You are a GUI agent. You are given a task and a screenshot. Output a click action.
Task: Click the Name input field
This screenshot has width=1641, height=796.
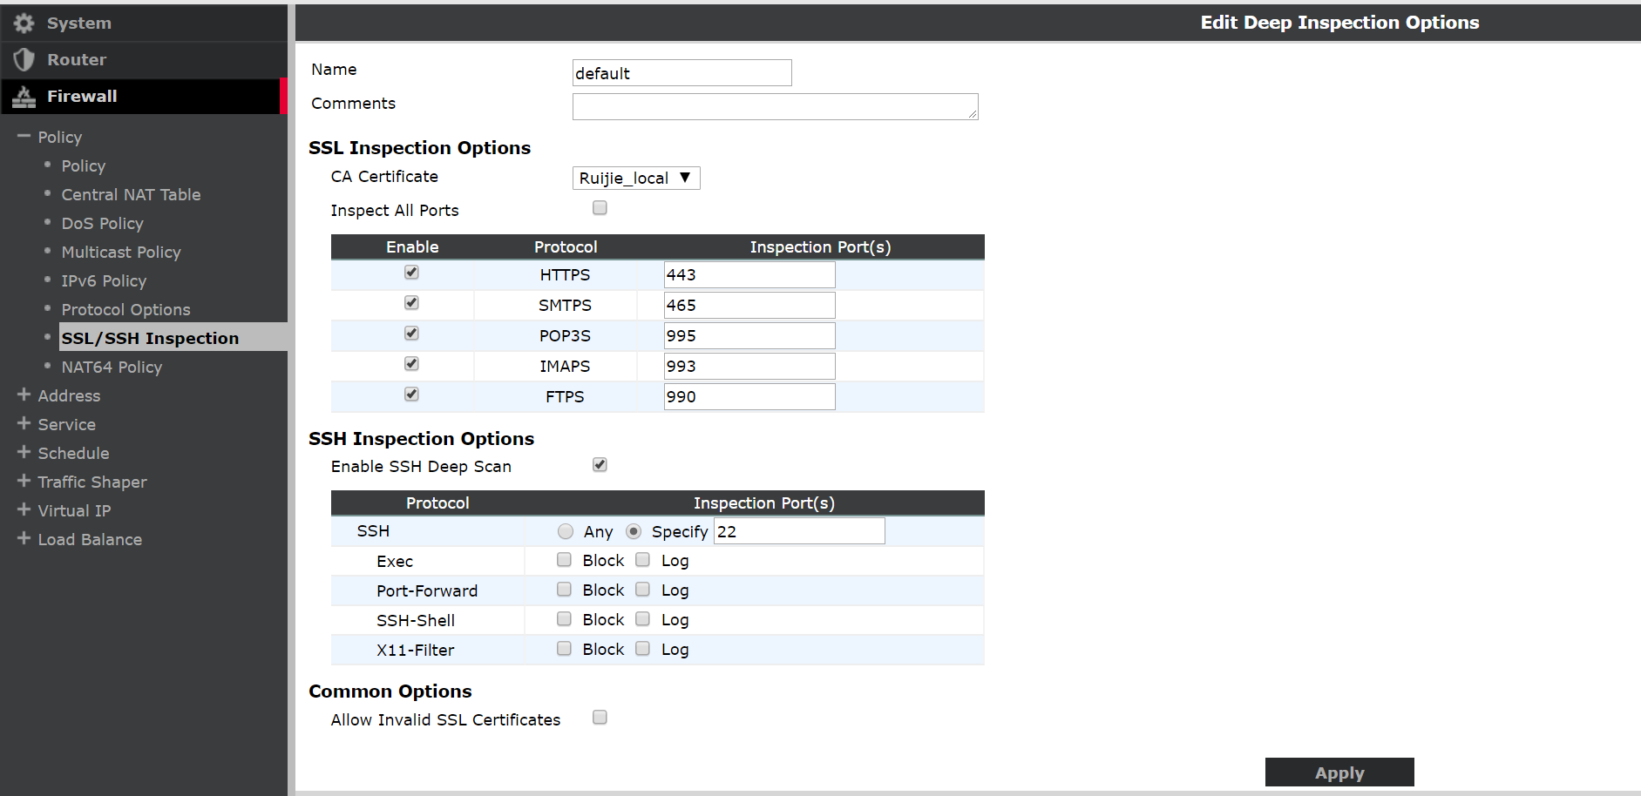681,73
